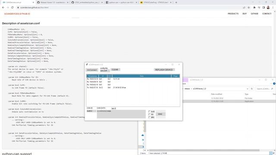Screen dimensions: 276x155
Task: Click the SEND button
Action: (x=160, y=114)
